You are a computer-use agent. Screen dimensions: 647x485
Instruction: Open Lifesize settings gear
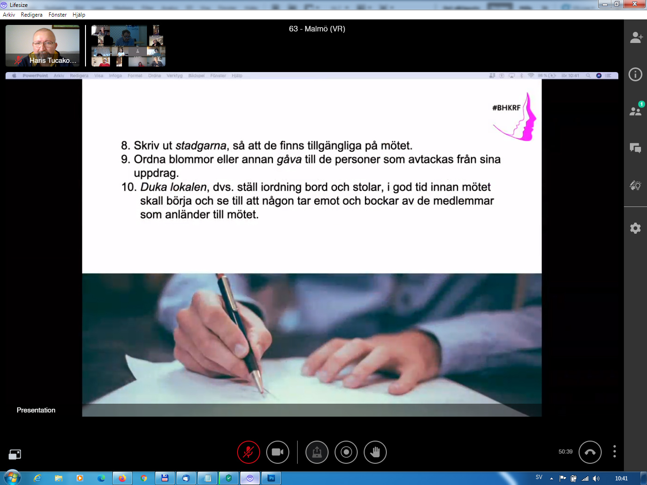tap(635, 228)
